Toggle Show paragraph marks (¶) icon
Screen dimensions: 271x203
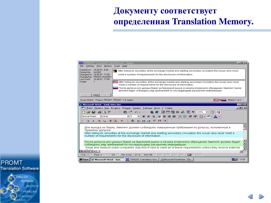(x=193, y=112)
